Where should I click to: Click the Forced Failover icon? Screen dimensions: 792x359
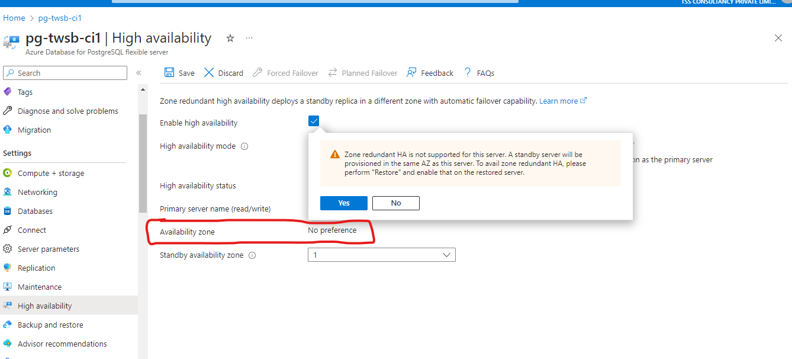click(257, 73)
